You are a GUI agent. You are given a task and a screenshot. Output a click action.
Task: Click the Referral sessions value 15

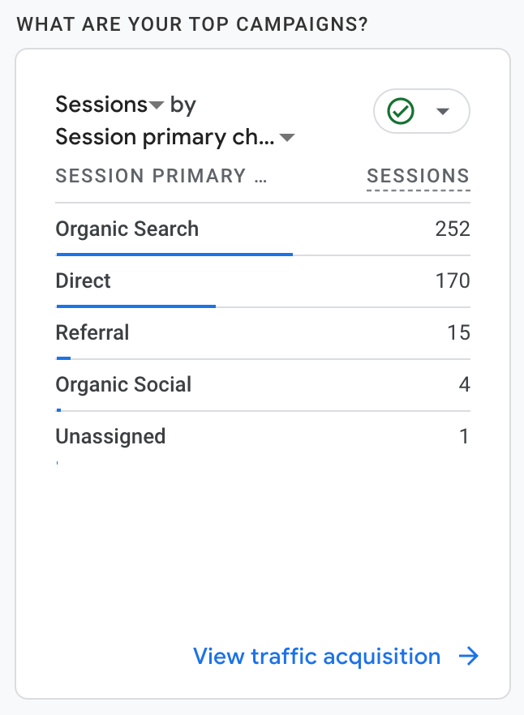(x=458, y=332)
